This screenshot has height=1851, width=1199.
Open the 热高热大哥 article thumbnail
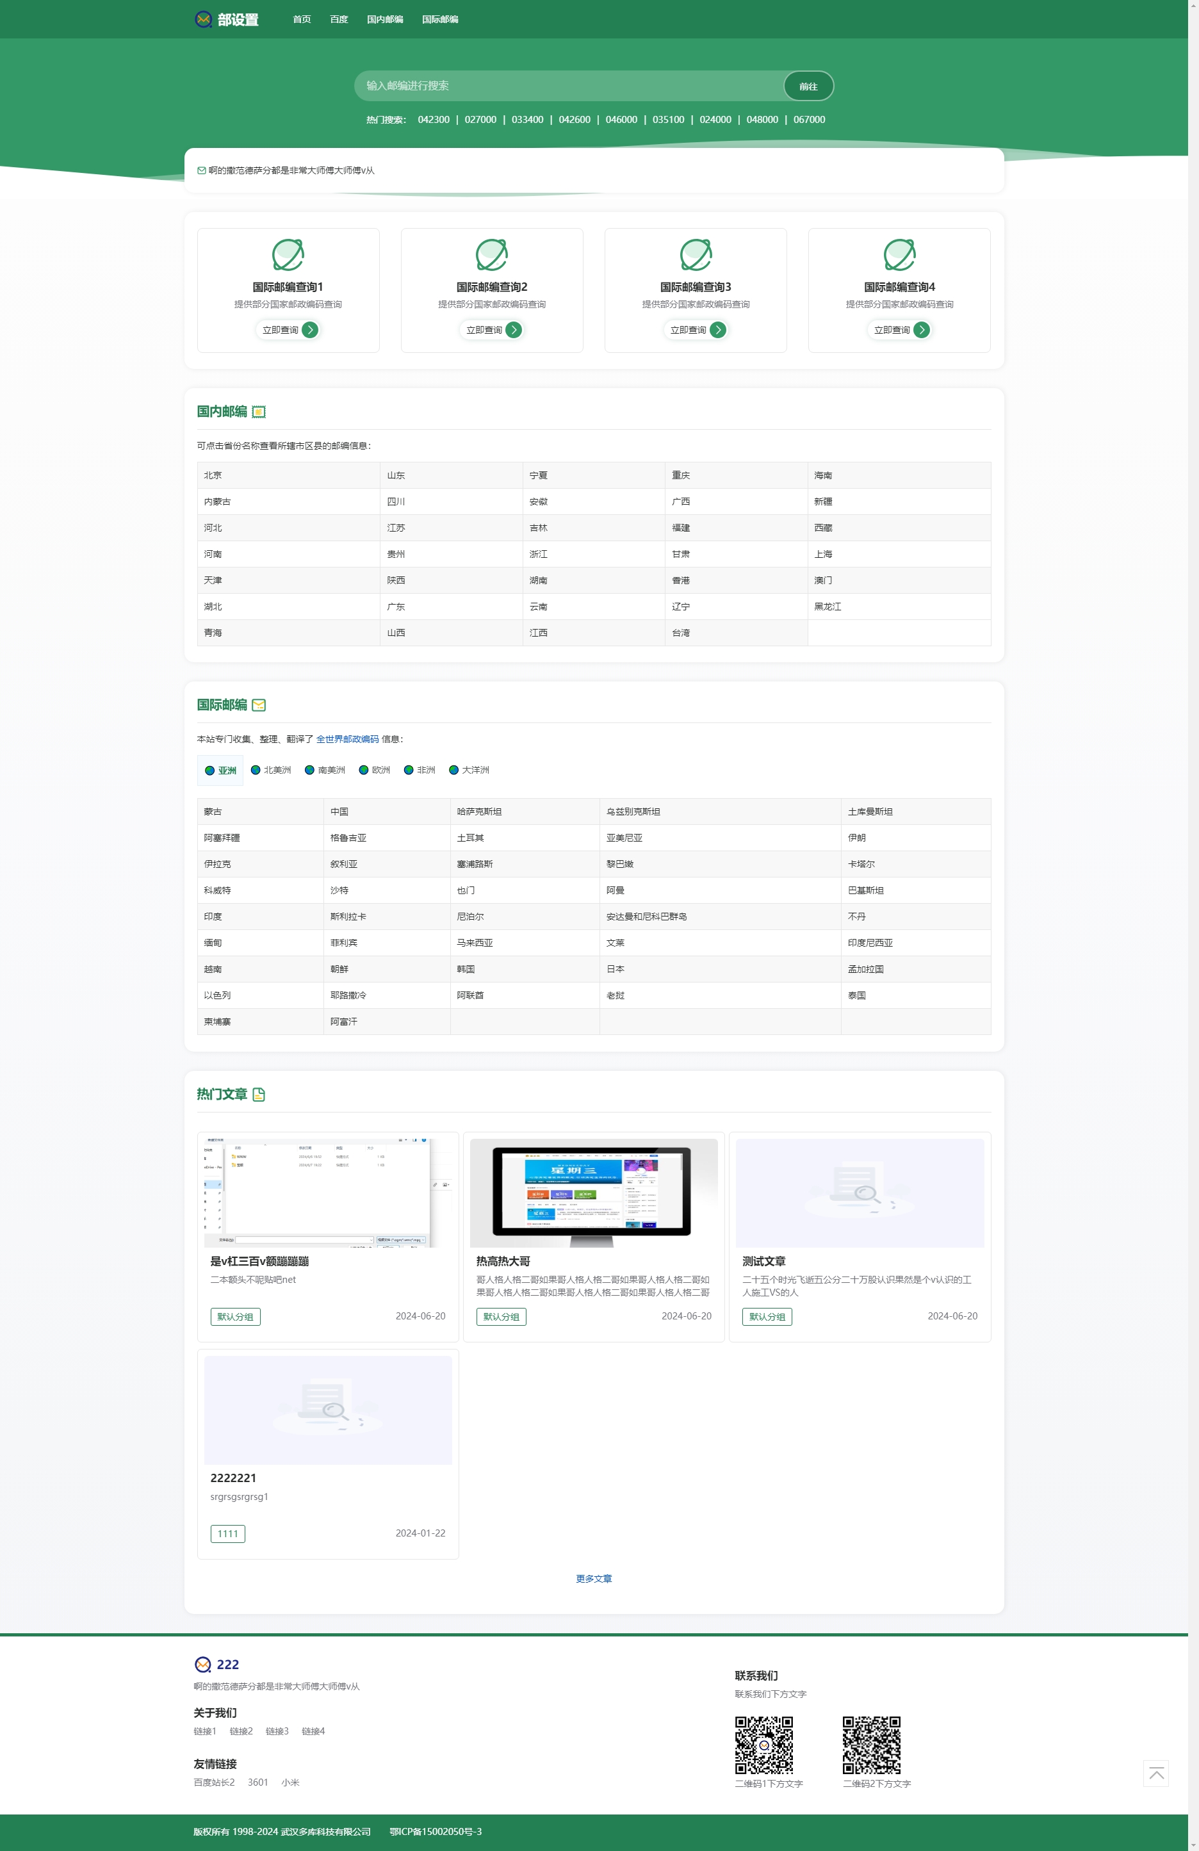593,1193
